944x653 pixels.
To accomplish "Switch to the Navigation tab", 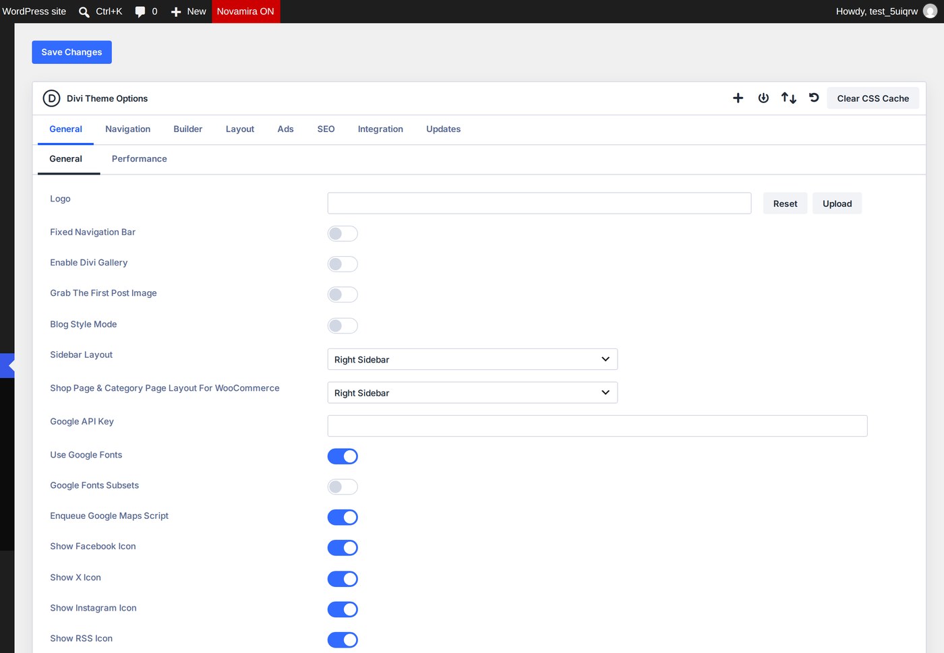I will (127, 129).
